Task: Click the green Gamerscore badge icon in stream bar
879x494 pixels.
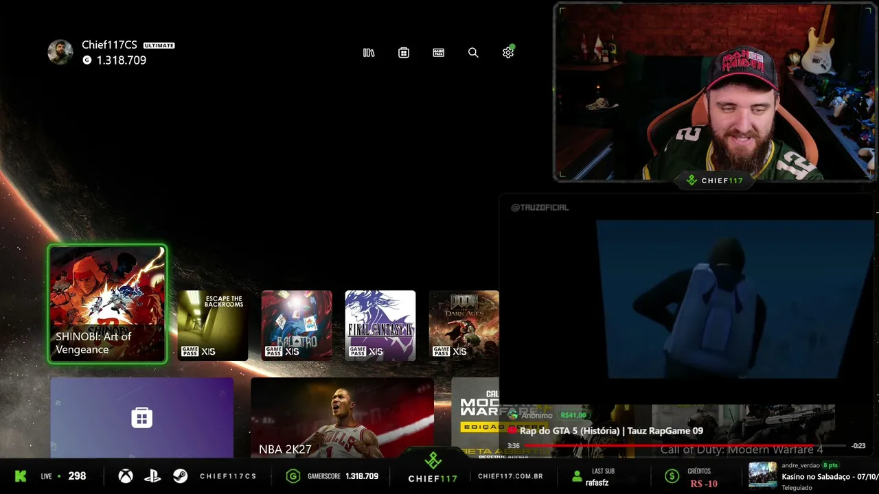Action: tap(293, 476)
